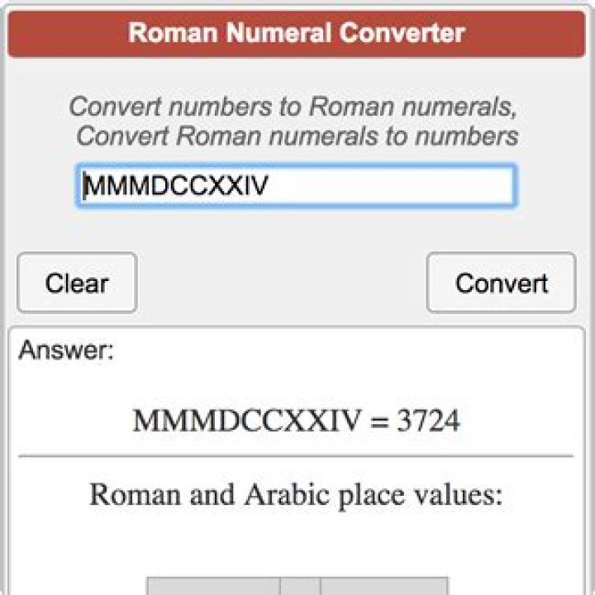Click the 'Convert Roman numerals to numbers' line
Screen dimensions: 595x595
tap(297, 136)
